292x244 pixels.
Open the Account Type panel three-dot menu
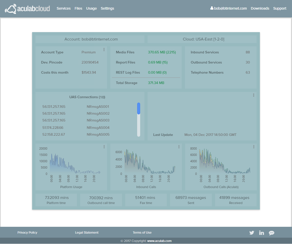pyautogui.click(x=104, y=50)
